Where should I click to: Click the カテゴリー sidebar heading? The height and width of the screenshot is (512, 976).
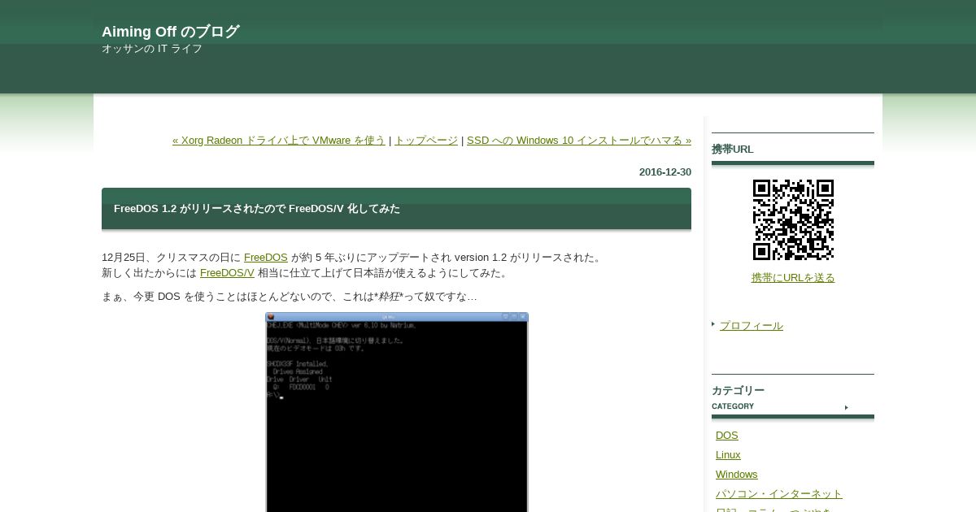coord(738,391)
